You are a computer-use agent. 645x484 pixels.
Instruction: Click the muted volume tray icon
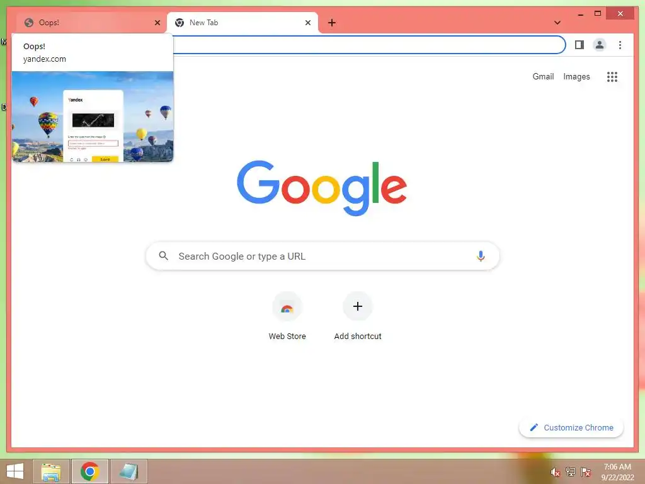coord(556,472)
